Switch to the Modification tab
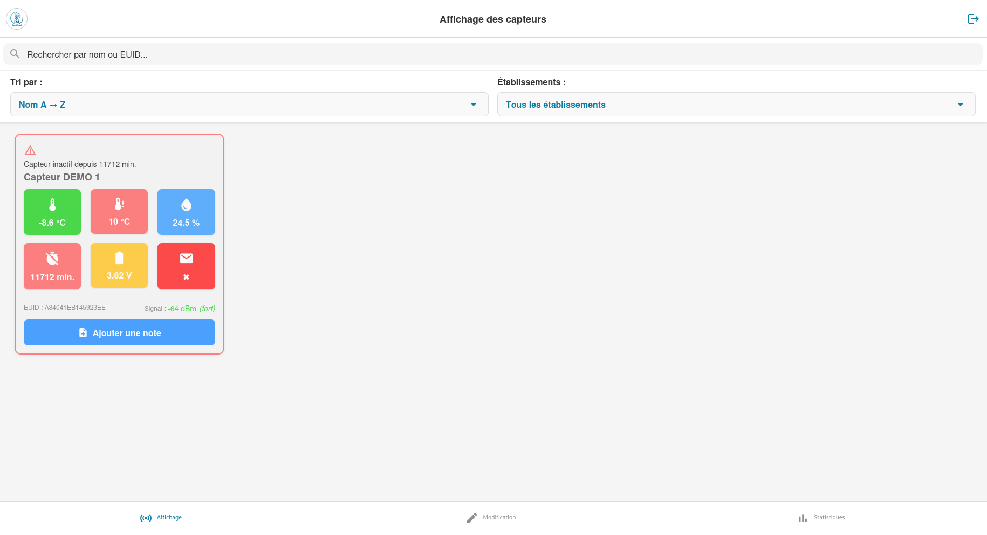Screen dimensions: 987x535 (x=491, y=518)
